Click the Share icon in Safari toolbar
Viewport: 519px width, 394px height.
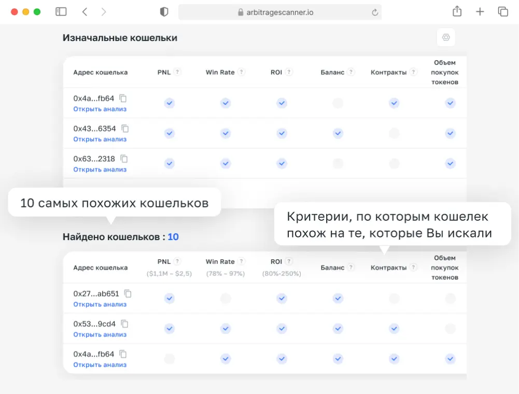[x=457, y=11]
